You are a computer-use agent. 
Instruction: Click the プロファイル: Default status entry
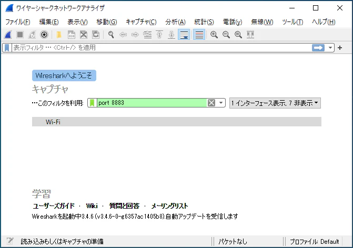(314, 242)
